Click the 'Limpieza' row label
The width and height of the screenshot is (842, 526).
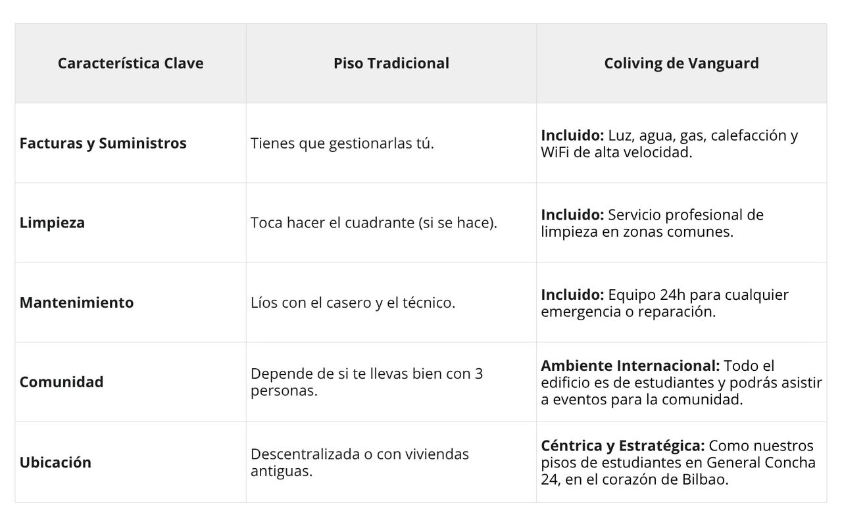[x=52, y=223]
